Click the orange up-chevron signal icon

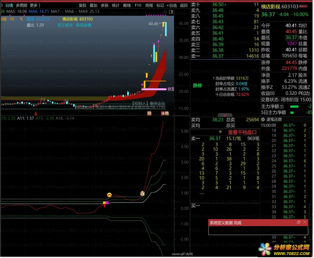tap(109, 195)
